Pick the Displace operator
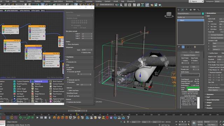Image resolution: width=224 pixels, height=126 pixels. pos(38,84)
